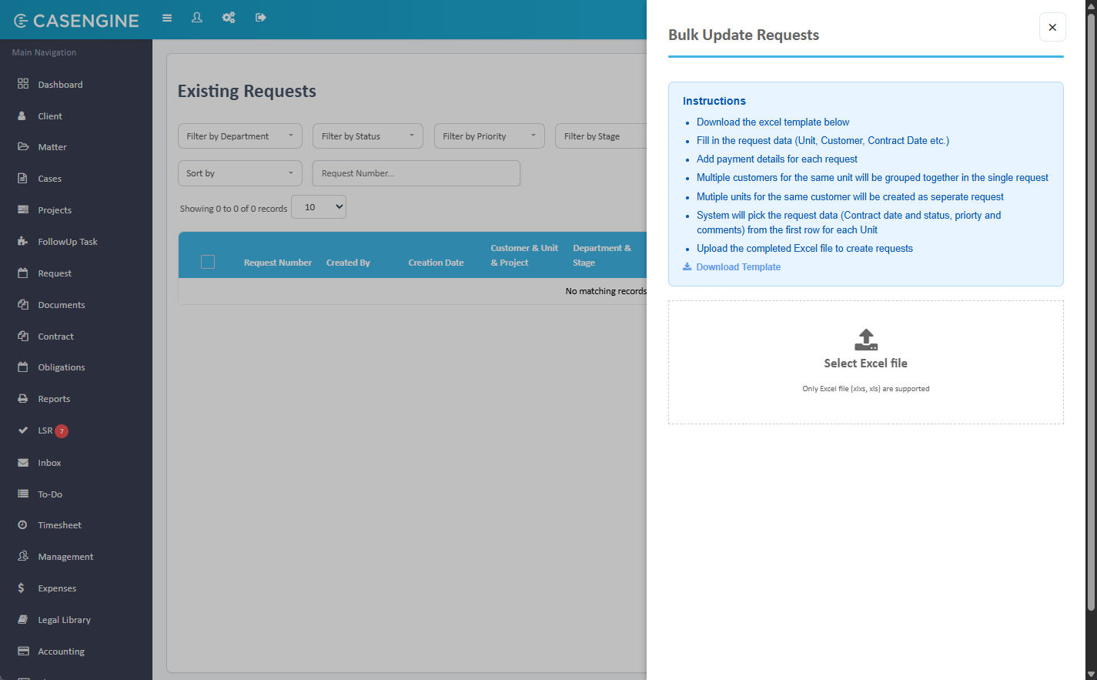Click the Dashboard grid icon
1097x680 pixels.
coord(23,84)
